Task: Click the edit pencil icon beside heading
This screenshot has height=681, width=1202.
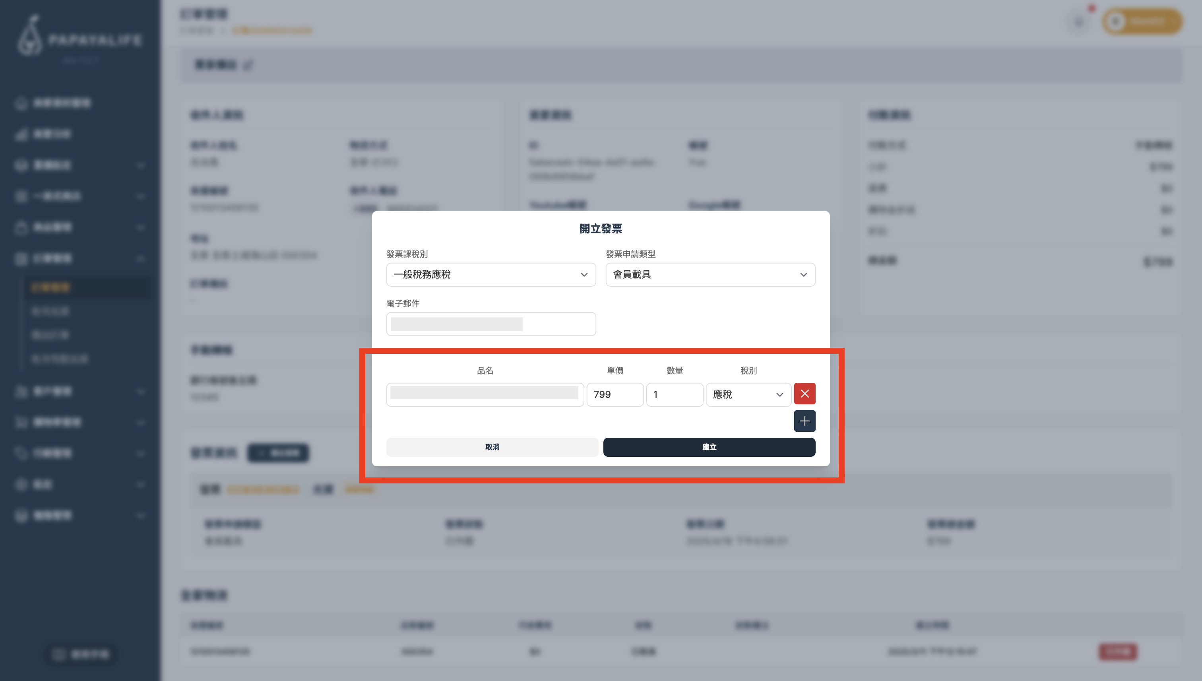Action: (x=248, y=65)
